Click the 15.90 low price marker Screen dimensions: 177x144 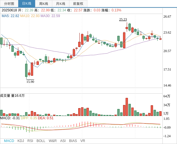point(30,82)
